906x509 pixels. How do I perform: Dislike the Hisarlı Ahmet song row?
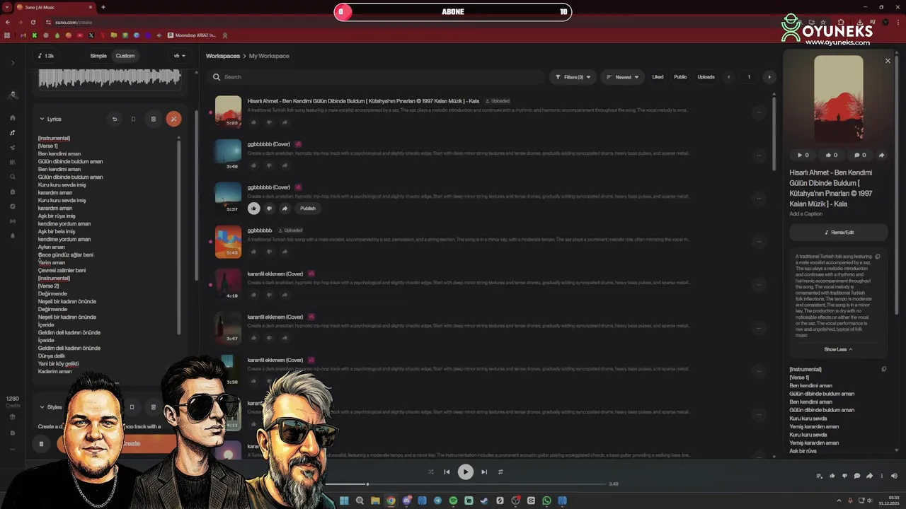tap(269, 122)
